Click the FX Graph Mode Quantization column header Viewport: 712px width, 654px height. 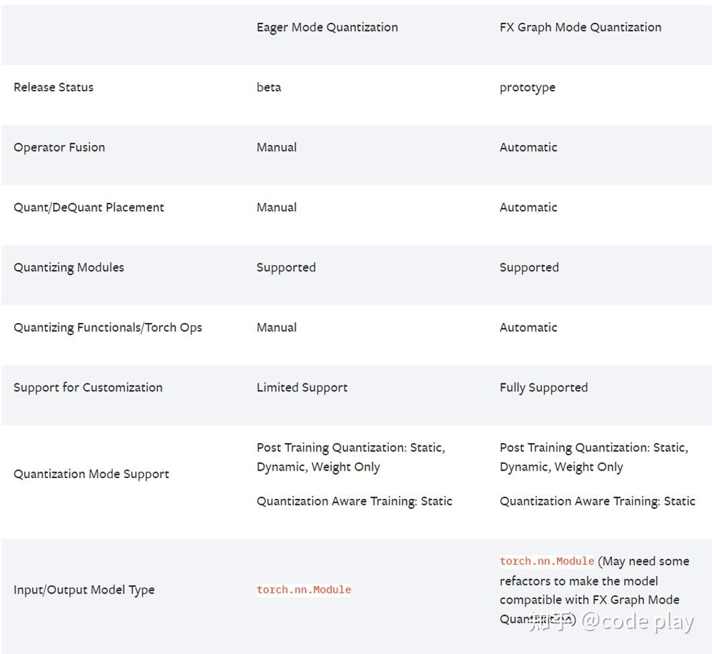pyautogui.click(x=580, y=28)
